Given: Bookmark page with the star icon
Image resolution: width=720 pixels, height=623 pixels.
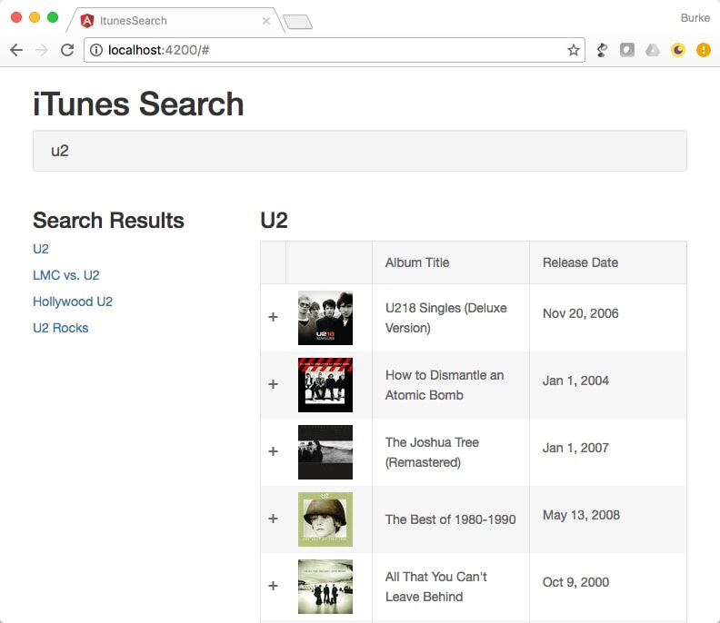Looking at the screenshot, I should (573, 50).
